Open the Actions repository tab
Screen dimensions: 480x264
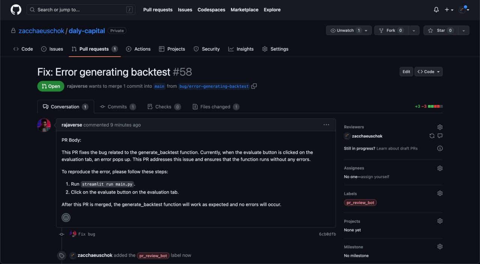[x=138, y=49]
